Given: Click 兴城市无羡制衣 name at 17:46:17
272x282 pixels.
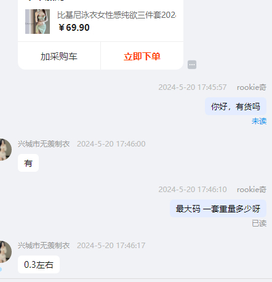Looking at the screenshot, I should pos(44,245).
